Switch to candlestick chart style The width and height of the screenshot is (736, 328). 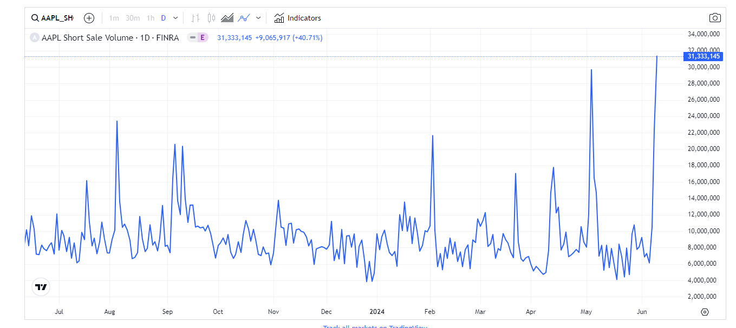[211, 18]
